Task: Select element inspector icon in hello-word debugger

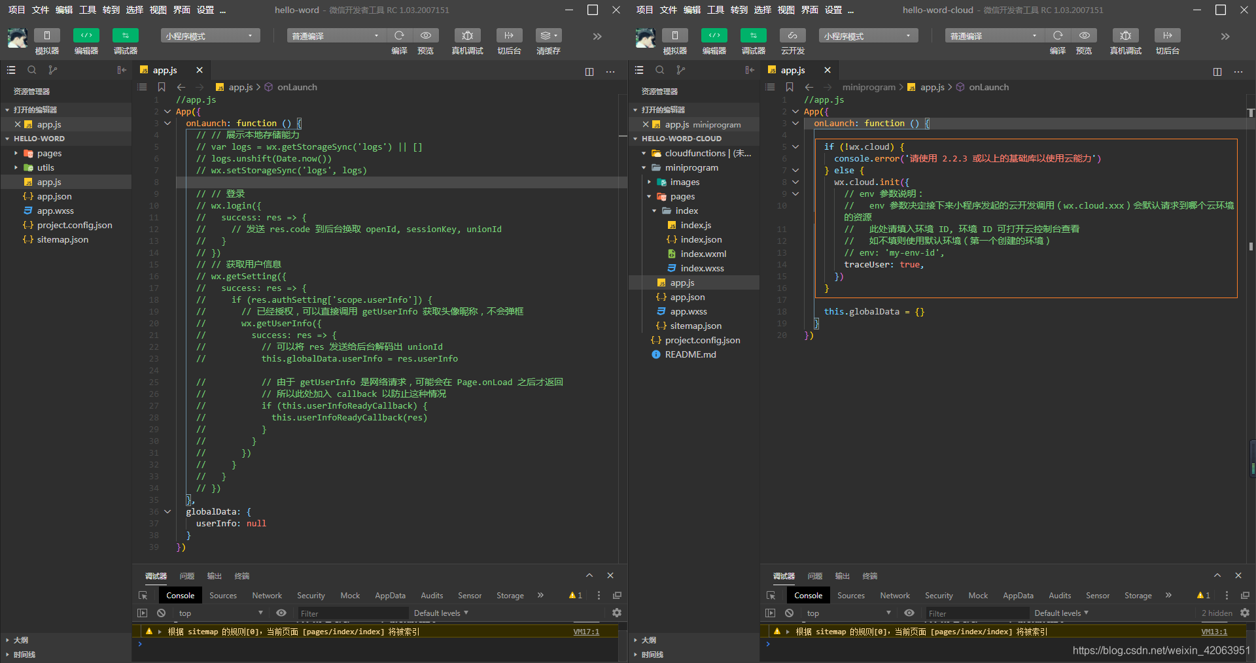Action: pos(143,596)
